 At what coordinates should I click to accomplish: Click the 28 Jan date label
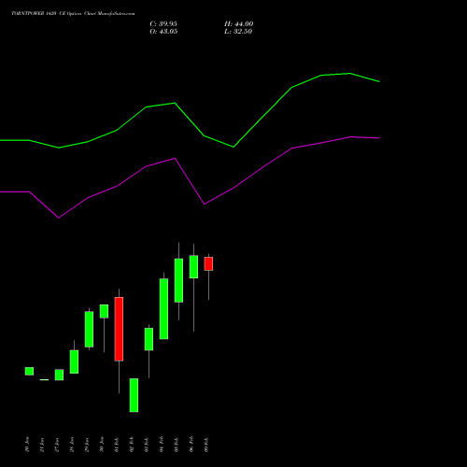coord(72,445)
